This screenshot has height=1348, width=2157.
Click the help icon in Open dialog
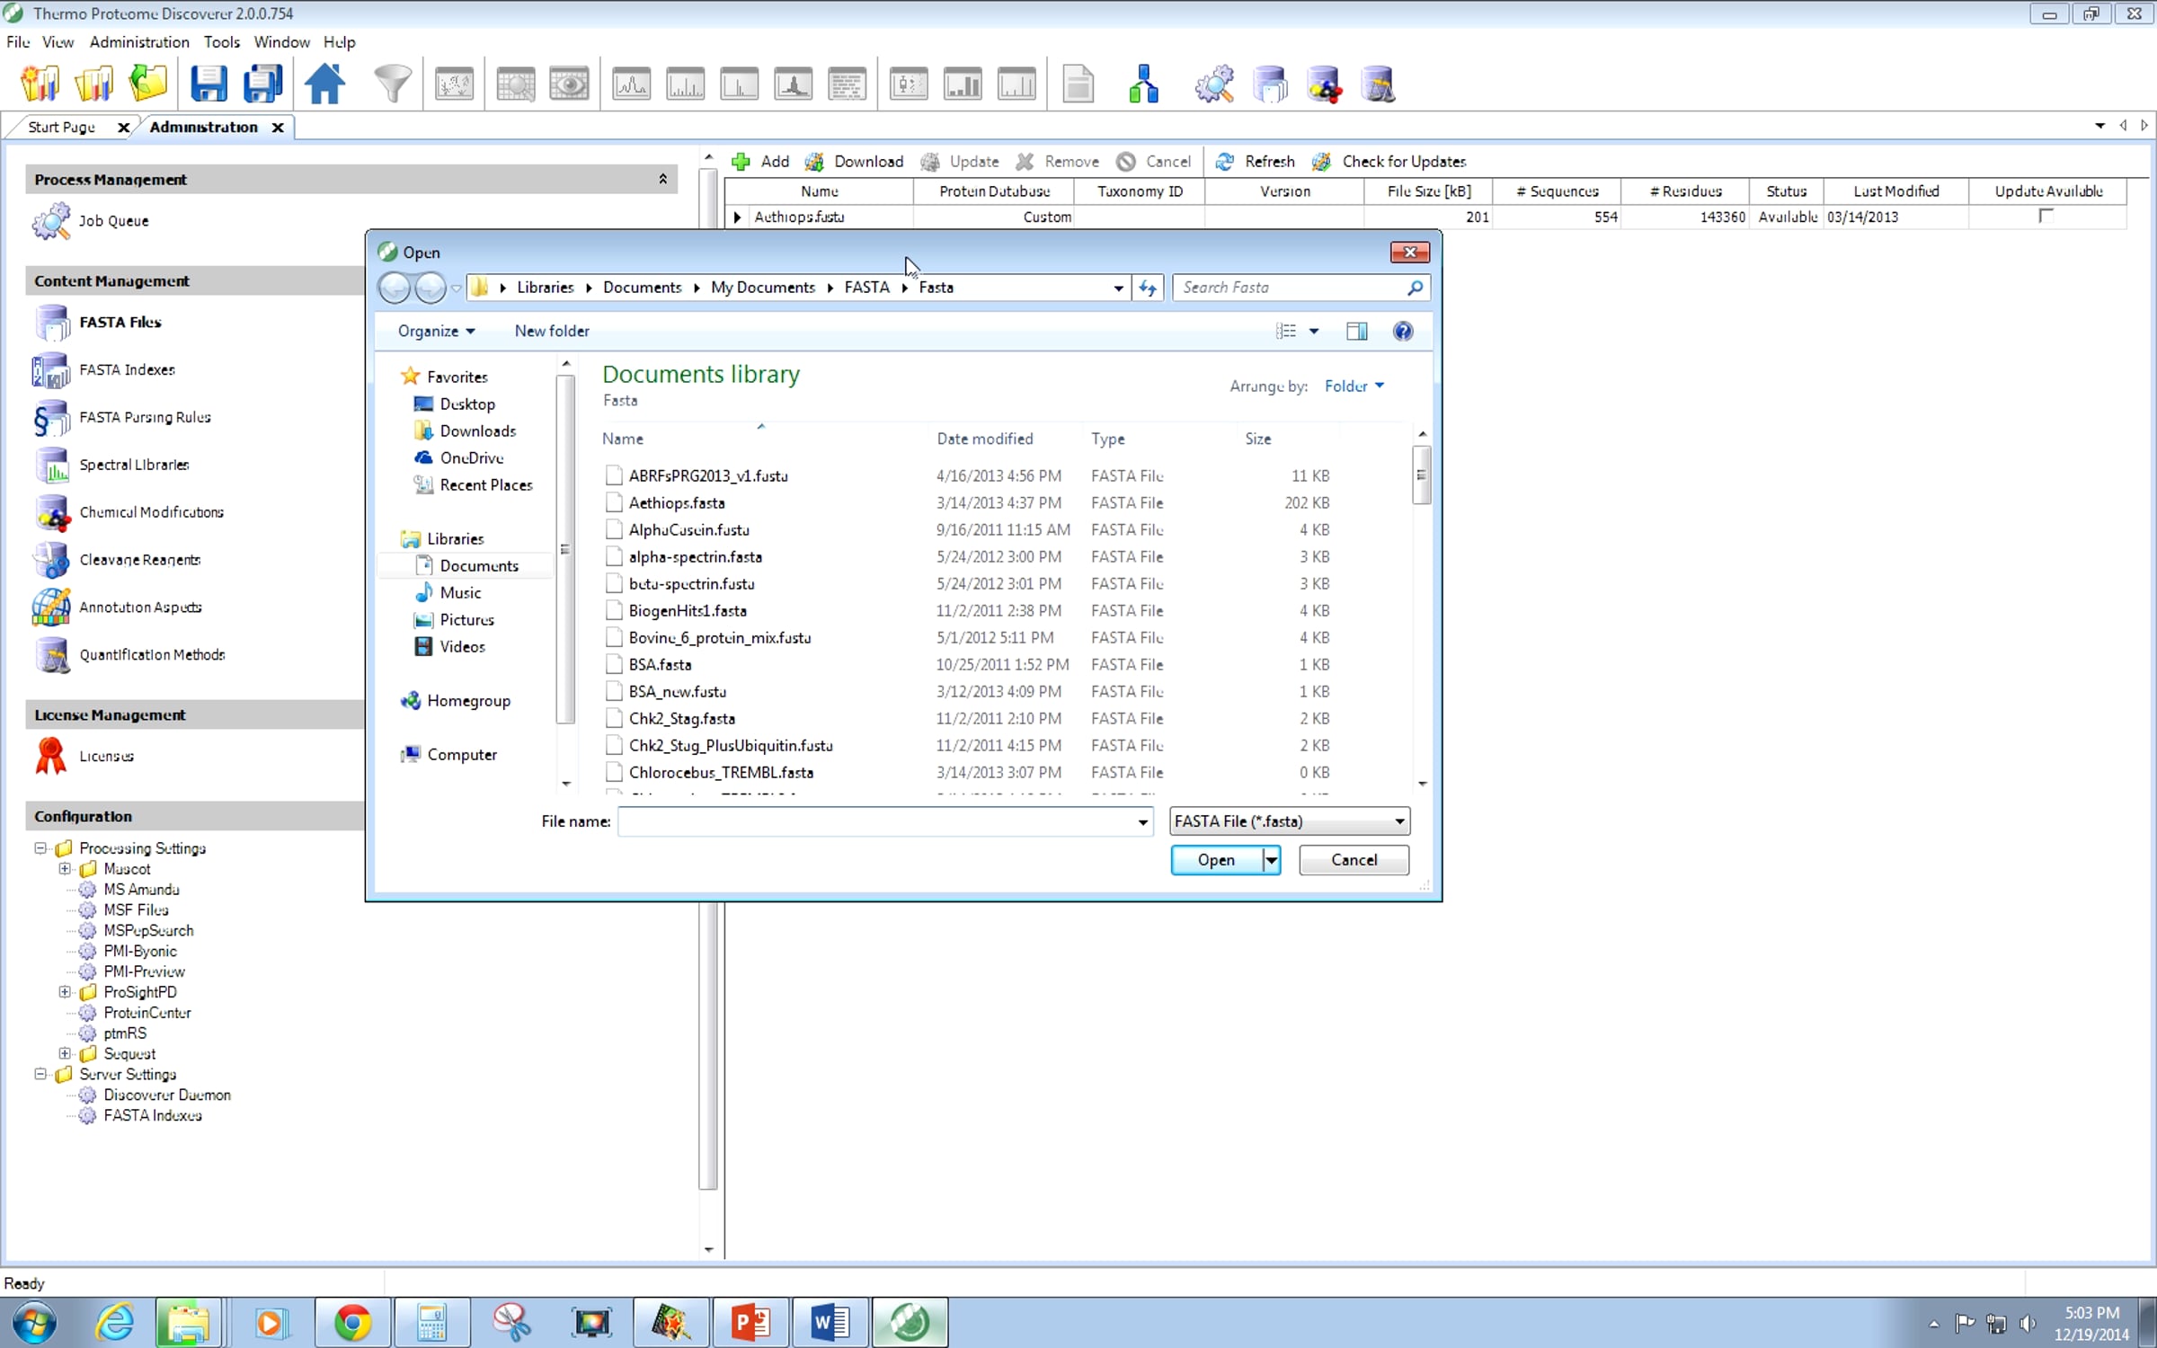(1402, 332)
